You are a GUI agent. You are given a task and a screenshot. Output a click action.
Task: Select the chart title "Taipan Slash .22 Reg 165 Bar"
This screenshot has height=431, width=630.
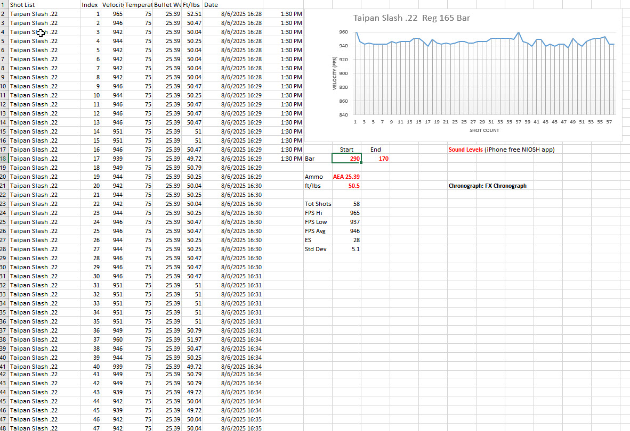click(411, 18)
